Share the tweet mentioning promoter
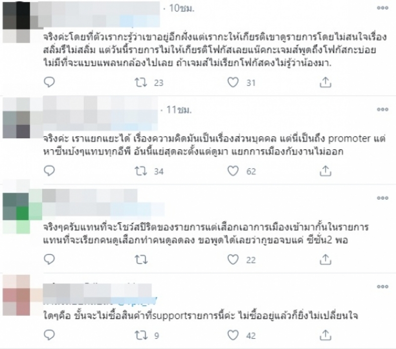The height and width of the screenshot is (349, 396). click(x=325, y=171)
